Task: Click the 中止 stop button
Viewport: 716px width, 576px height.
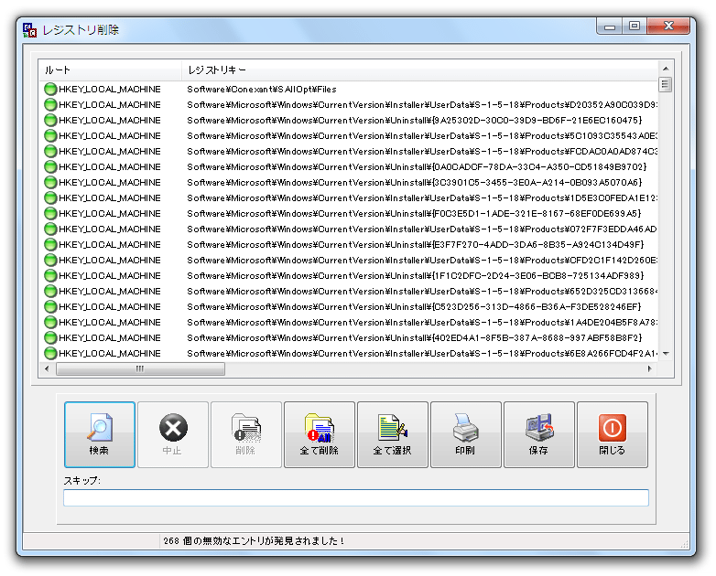Action: click(x=173, y=434)
